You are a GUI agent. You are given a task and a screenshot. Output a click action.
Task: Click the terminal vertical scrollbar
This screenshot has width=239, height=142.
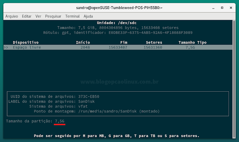pos(234,79)
